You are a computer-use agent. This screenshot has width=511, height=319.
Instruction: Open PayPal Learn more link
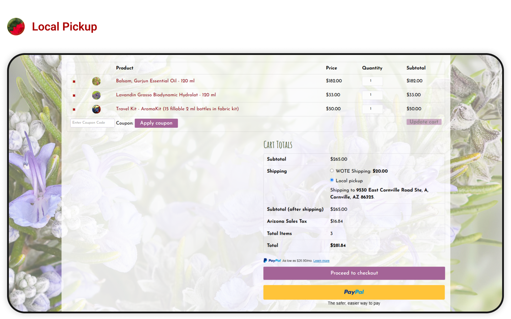pyautogui.click(x=321, y=261)
